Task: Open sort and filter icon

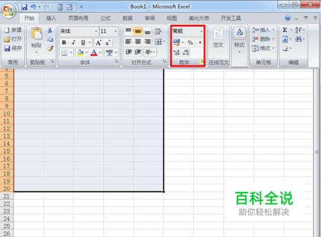Action: [x=298, y=30]
